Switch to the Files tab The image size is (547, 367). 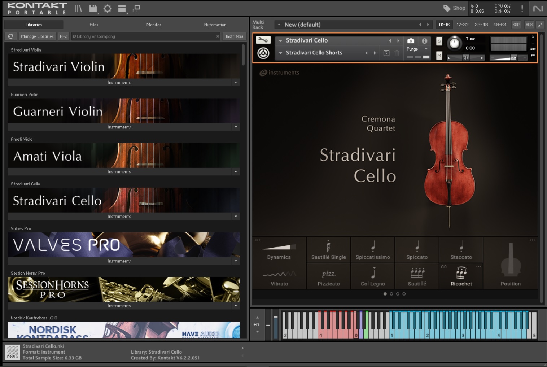point(93,25)
